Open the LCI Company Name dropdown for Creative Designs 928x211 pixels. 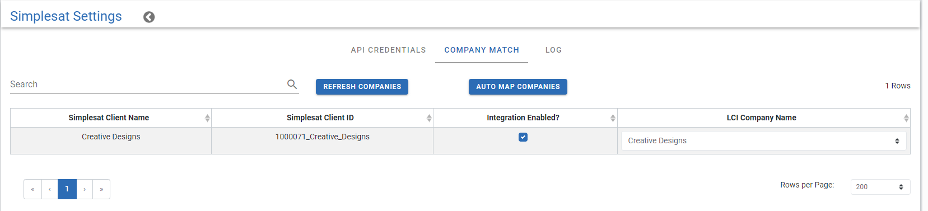(x=763, y=141)
